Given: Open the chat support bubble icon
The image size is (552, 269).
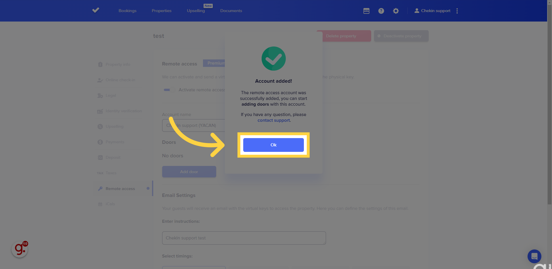Looking at the screenshot, I should (x=534, y=256).
